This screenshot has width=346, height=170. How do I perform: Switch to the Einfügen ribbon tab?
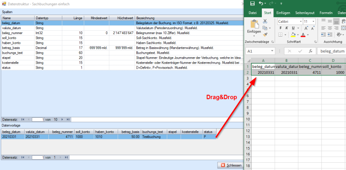tap(284, 13)
